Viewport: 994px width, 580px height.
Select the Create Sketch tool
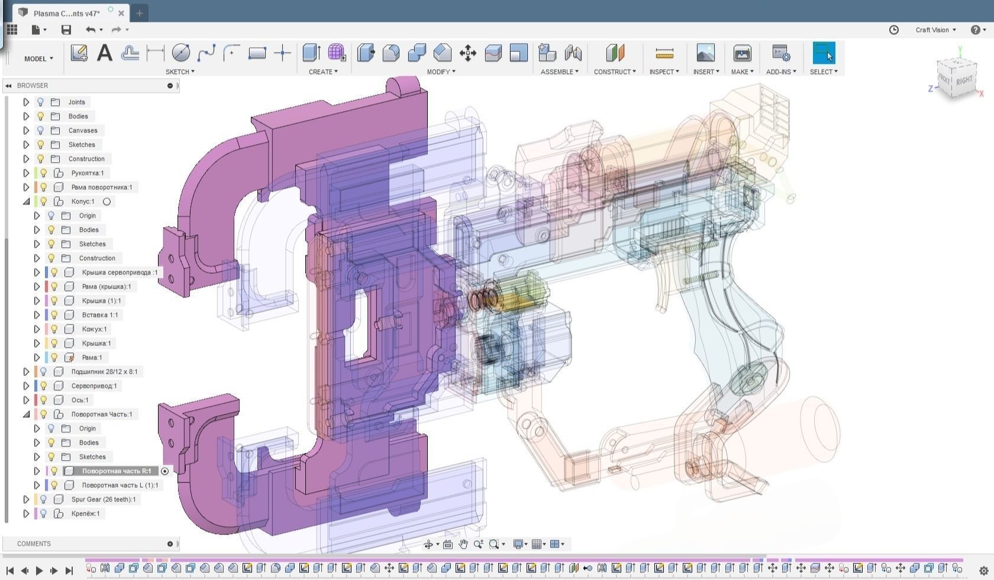click(x=79, y=53)
